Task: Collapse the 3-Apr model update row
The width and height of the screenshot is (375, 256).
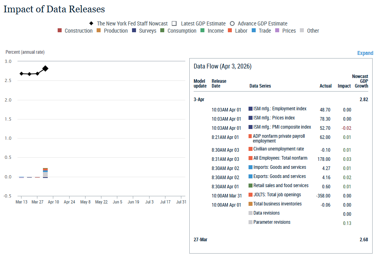Action: pyautogui.click(x=199, y=100)
